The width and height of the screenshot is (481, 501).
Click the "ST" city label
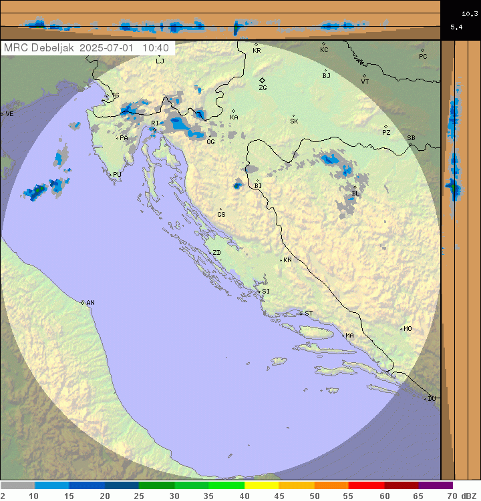(x=309, y=314)
